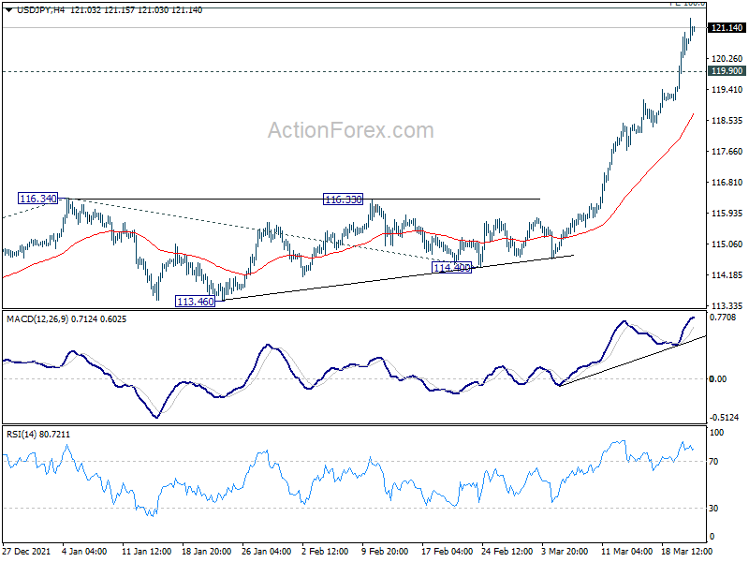Click the 120.260 price scale value
The width and height of the screenshot is (749, 562).
727,59
